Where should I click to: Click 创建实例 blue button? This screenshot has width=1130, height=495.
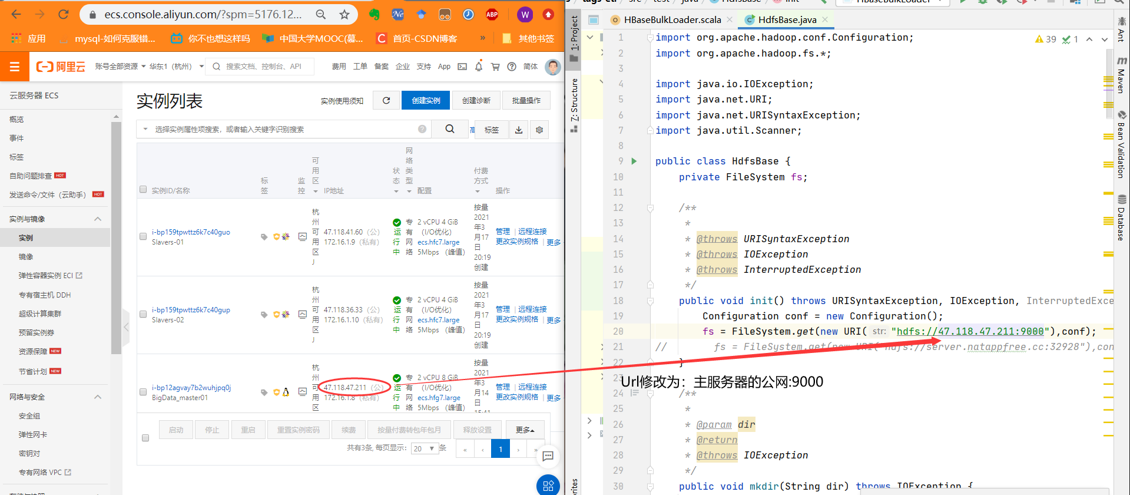pos(426,100)
